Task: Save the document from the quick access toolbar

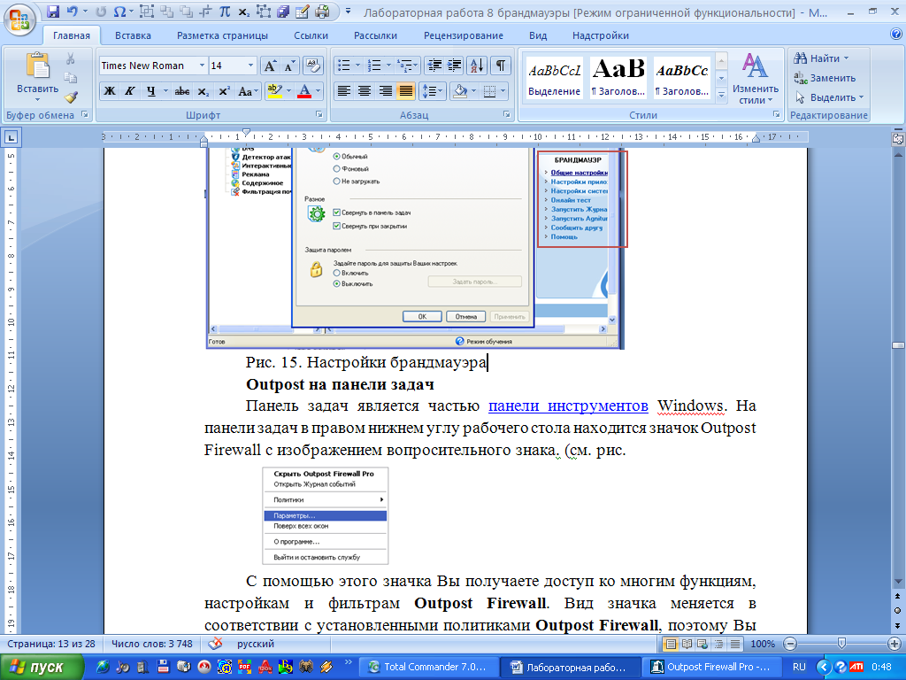Action: 53,11
